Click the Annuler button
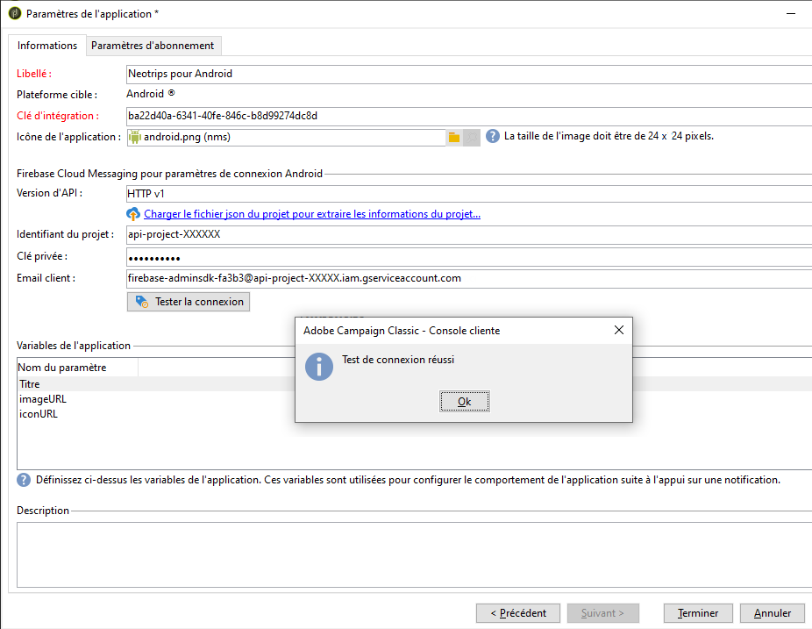Screen dimensions: 812x629 [x=773, y=613]
